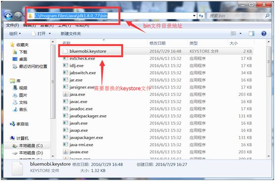This screenshot has width=275, height=181.
Task: Click the jabswitch.exe file icon
Action: point(66,73)
